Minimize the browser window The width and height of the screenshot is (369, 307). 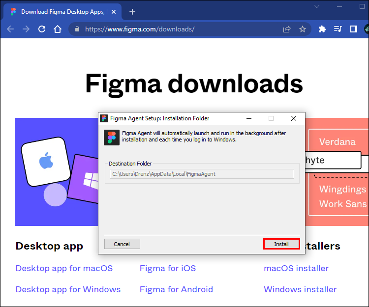coord(339,6)
